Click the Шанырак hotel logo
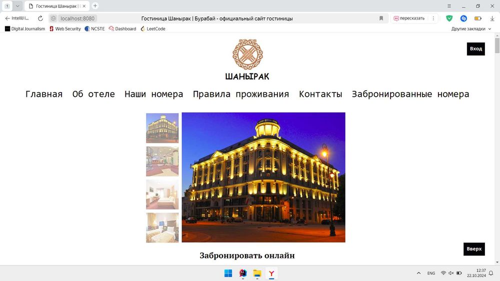500x281 pixels. [x=247, y=59]
